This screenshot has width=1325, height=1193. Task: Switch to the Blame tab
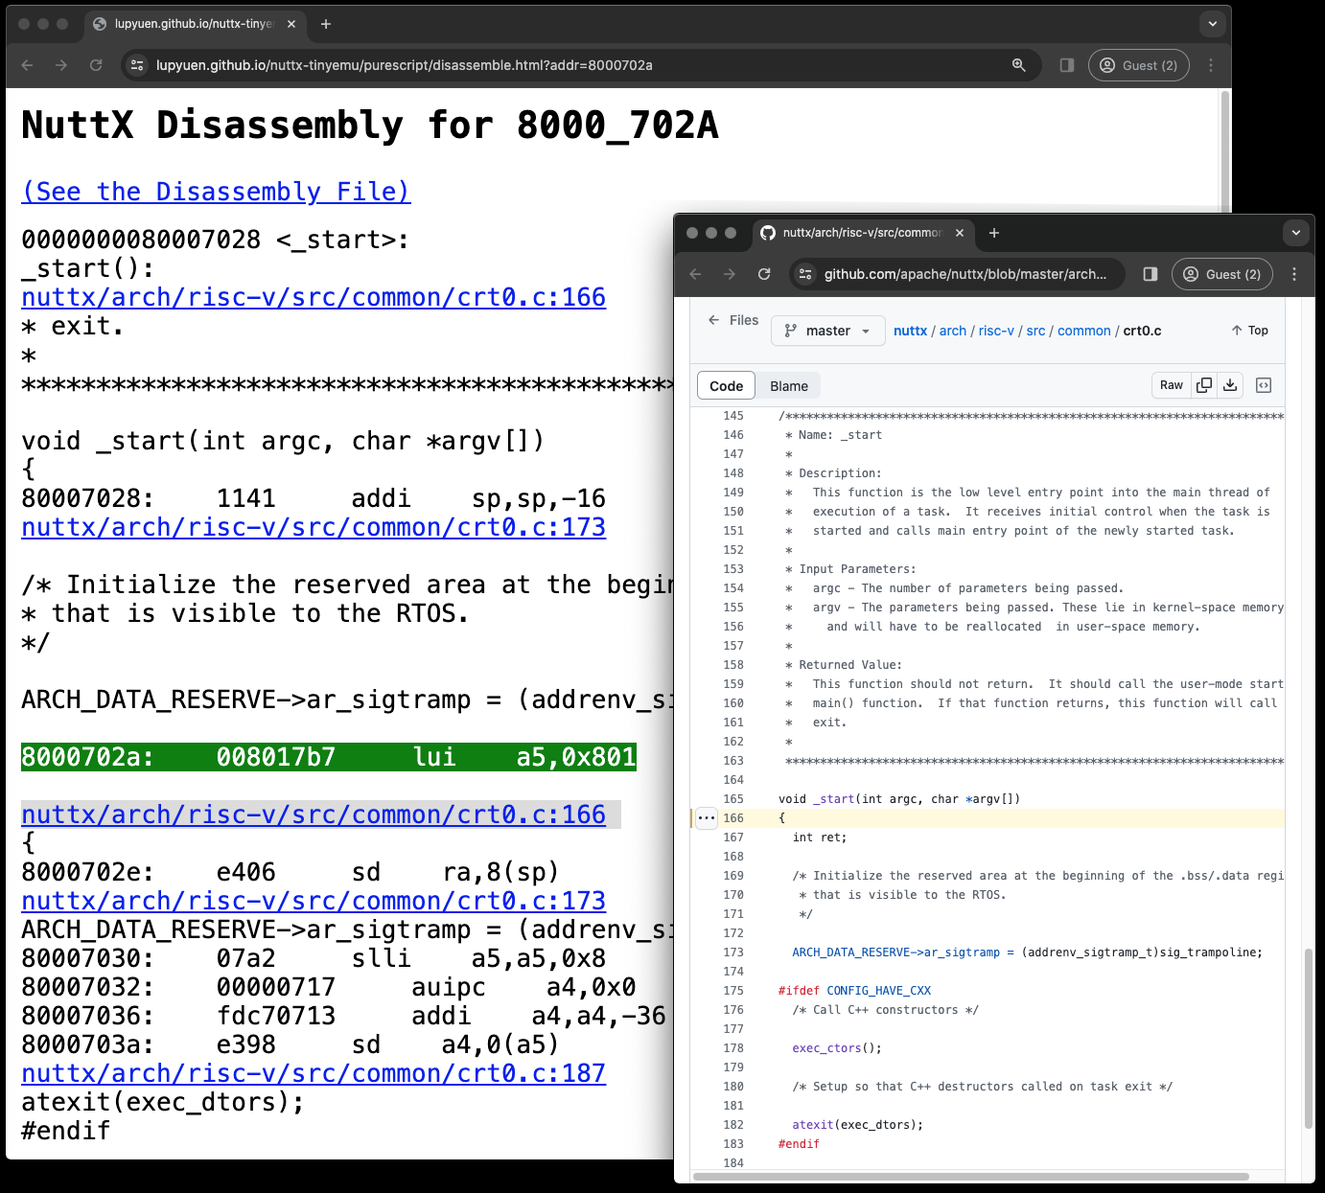pos(788,384)
